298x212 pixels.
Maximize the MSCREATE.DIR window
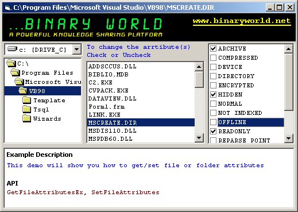click(280, 7)
